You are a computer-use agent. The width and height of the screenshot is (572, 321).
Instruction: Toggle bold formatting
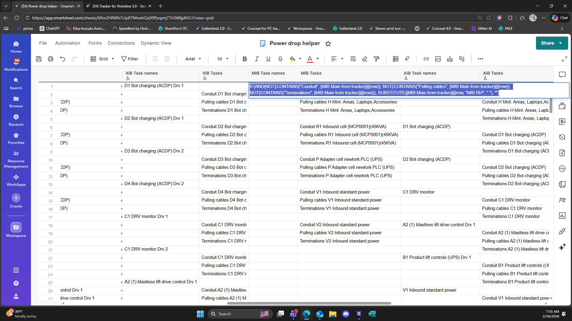(x=245, y=59)
